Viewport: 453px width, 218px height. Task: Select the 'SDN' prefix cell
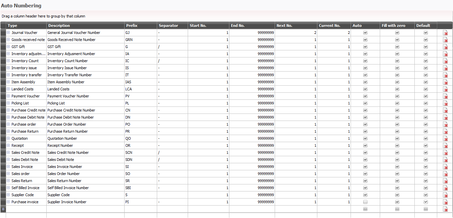coord(141,160)
